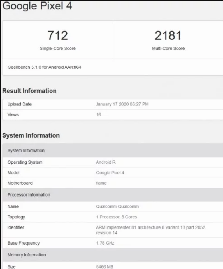Viewport: 223px width, 269px height.
Task: Click the Operating System label
Action: click(x=25, y=162)
